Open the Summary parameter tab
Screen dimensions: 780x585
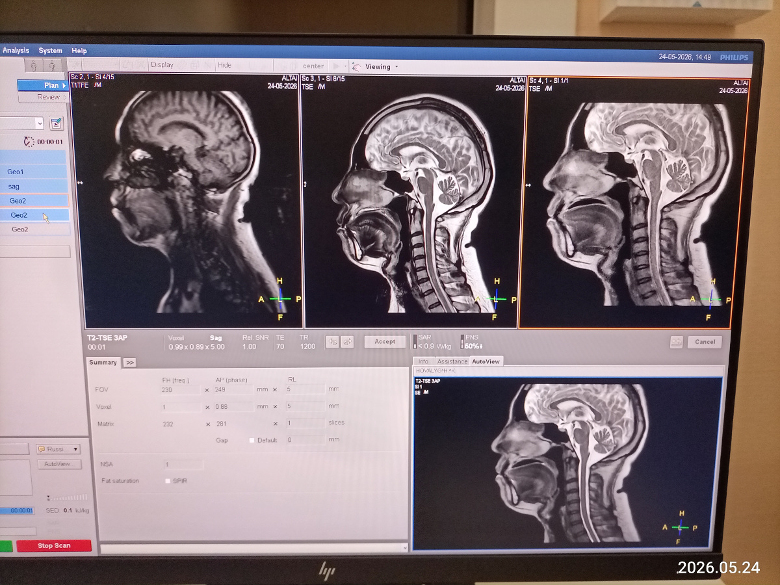pos(103,363)
